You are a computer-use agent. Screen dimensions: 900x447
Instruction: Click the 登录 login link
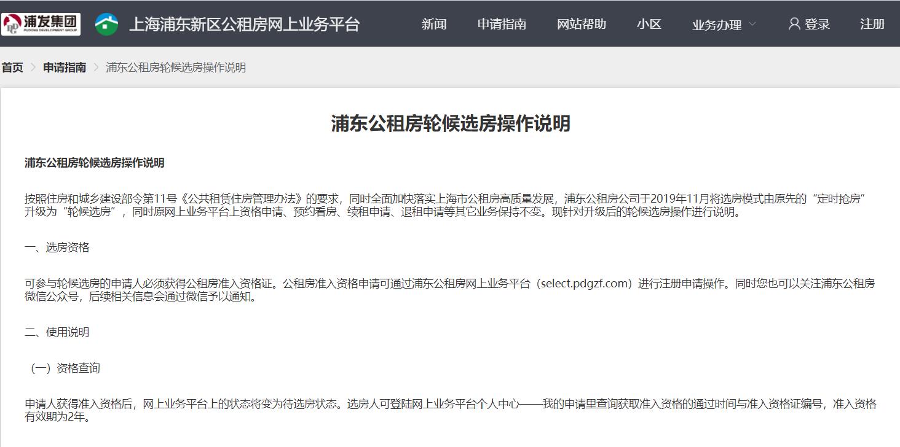click(817, 24)
